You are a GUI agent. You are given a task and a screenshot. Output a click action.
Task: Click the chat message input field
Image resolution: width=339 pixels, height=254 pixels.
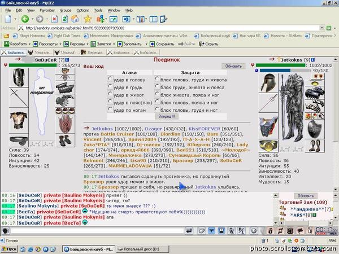click(97, 231)
